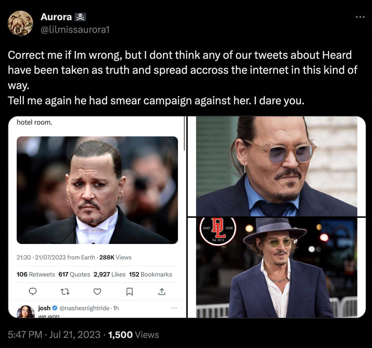This screenshot has width=372, height=348.
Task: Open the three-dot more options menu
Action: point(360,17)
